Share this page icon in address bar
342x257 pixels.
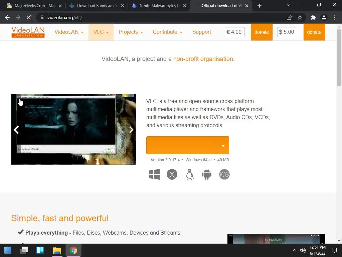pos(289,17)
